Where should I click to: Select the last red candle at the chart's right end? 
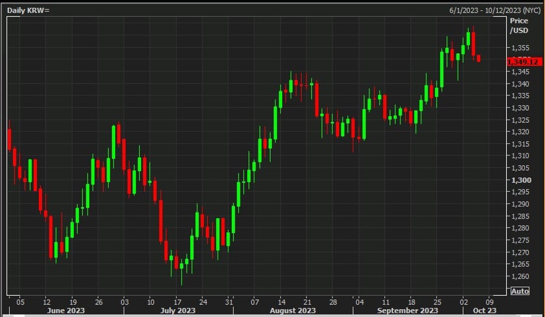pyautogui.click(x=478, y=58)
